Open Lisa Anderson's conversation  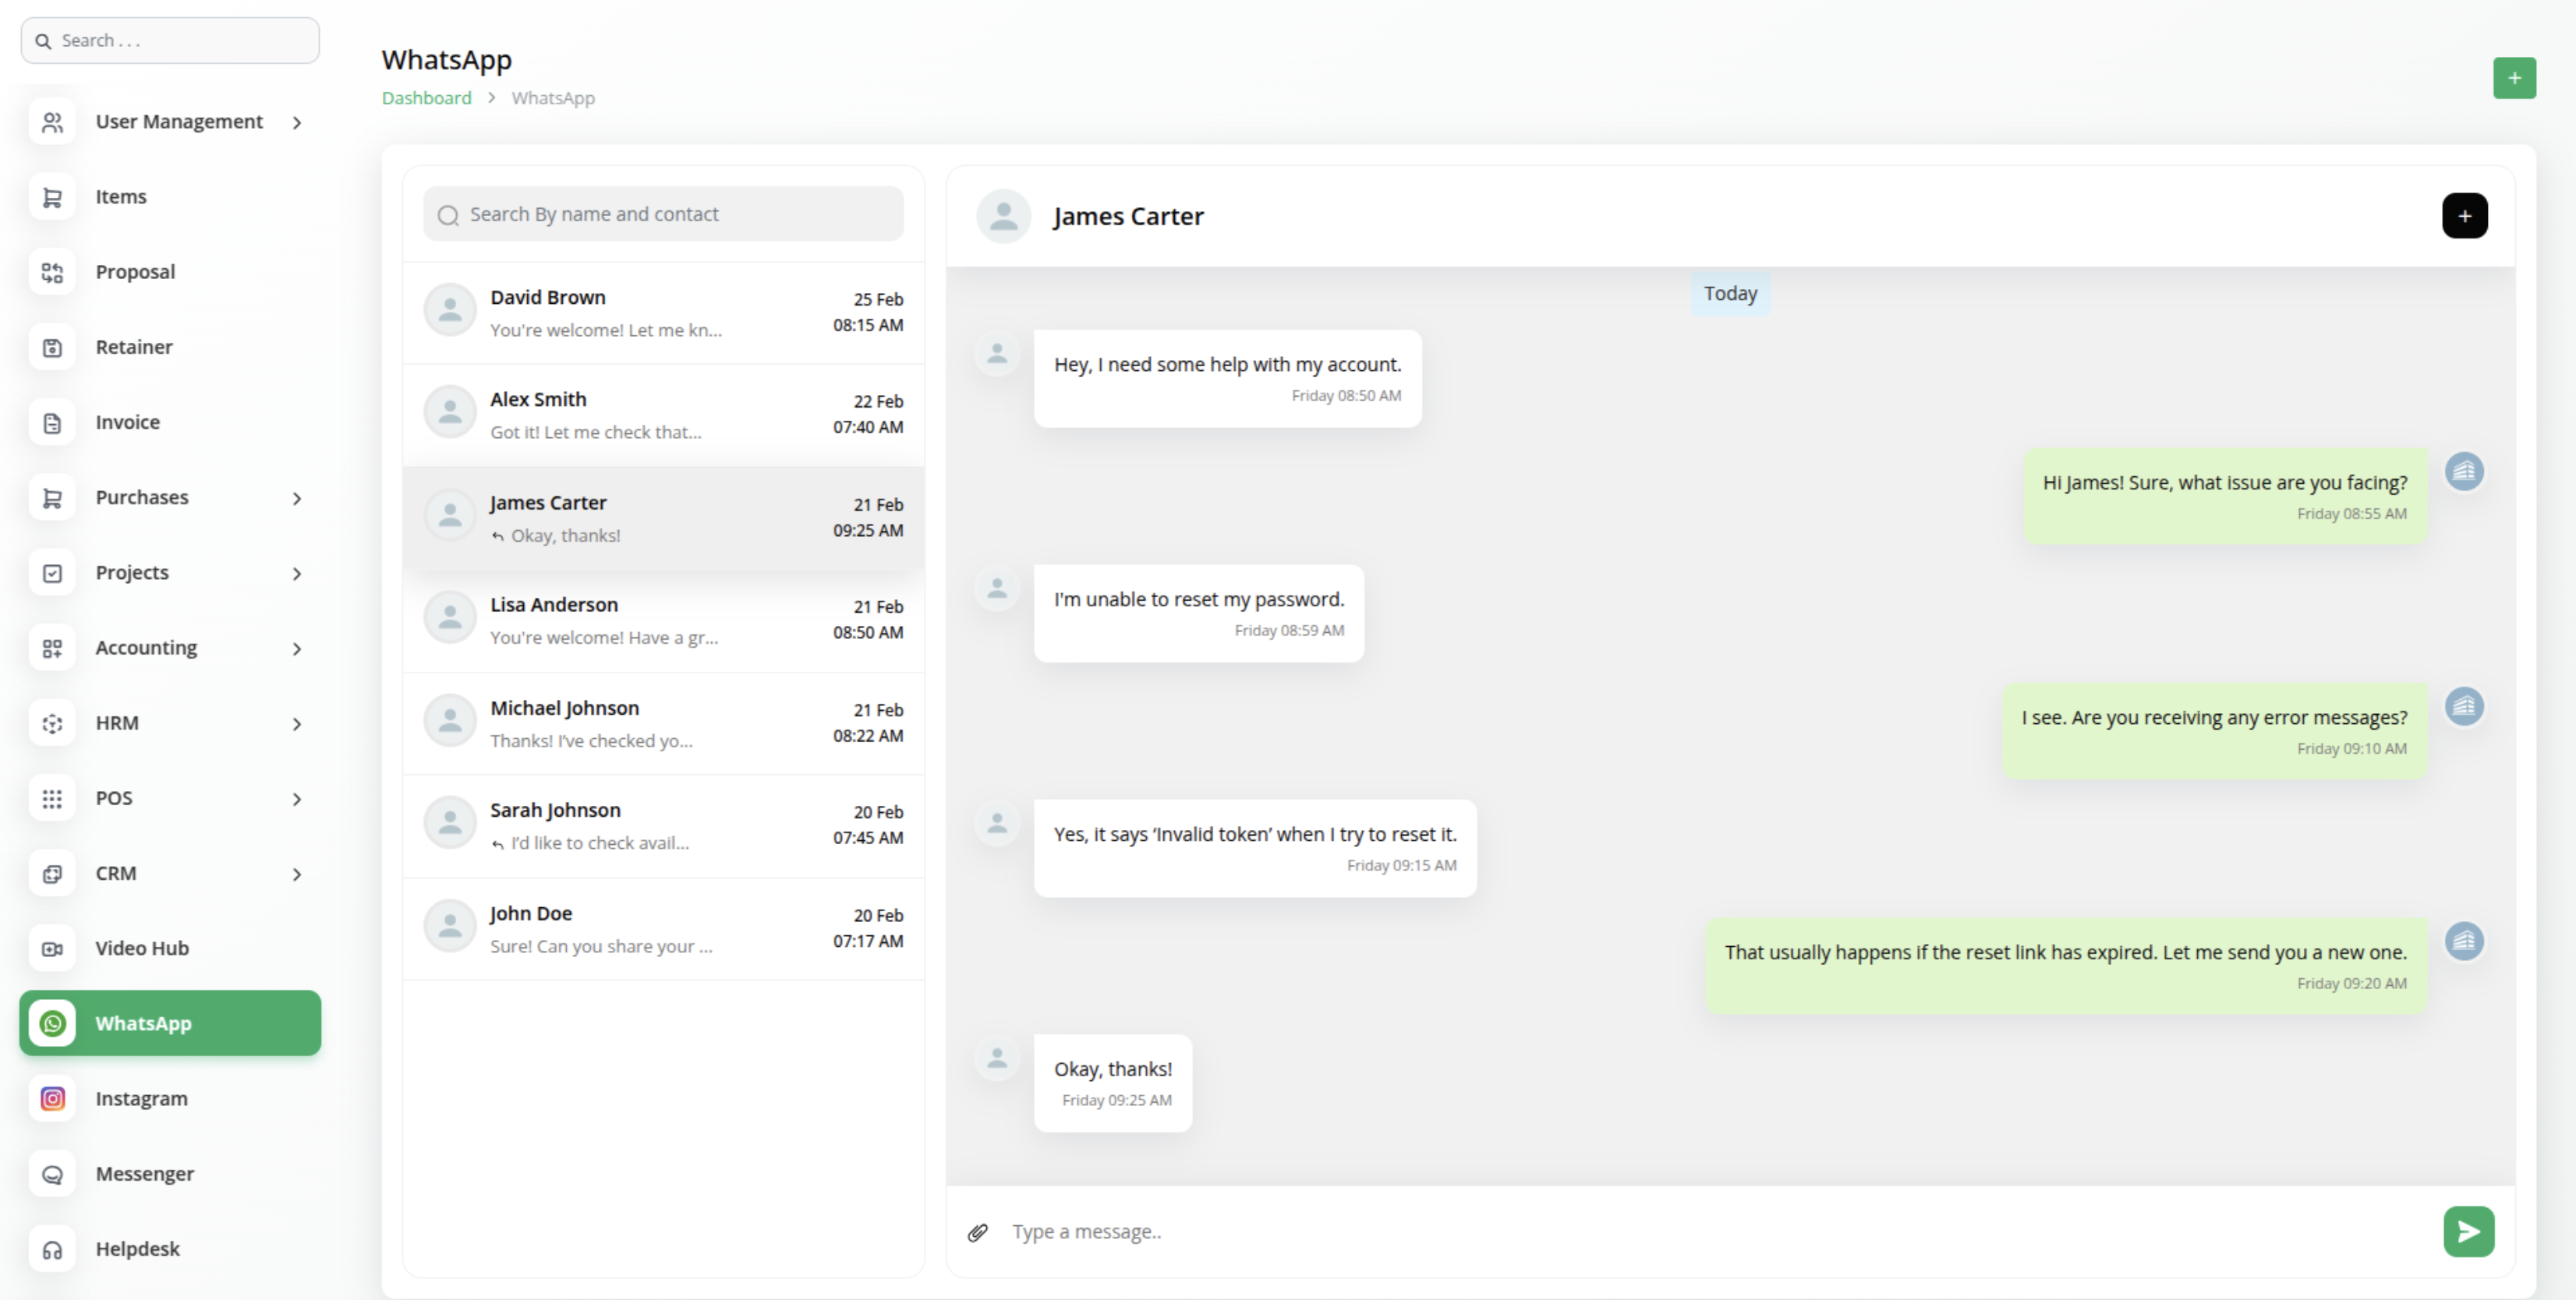point(663,621)
